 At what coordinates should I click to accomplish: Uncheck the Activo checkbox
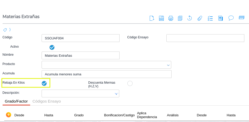tap(52, 47)
